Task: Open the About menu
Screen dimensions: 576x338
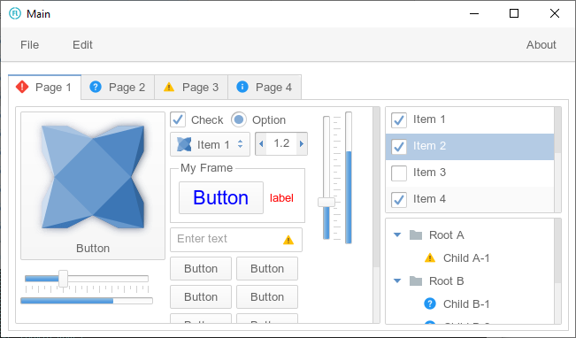Action: tap(541, 45)
